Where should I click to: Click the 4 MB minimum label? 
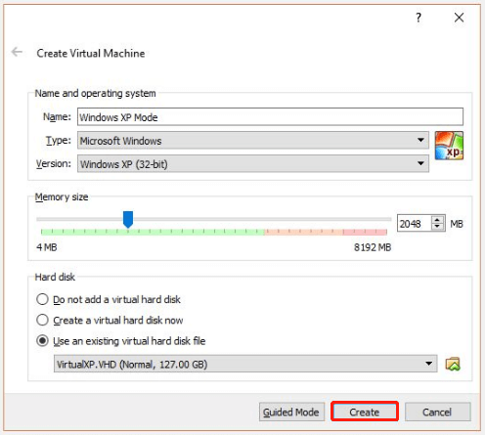[47, 247]
